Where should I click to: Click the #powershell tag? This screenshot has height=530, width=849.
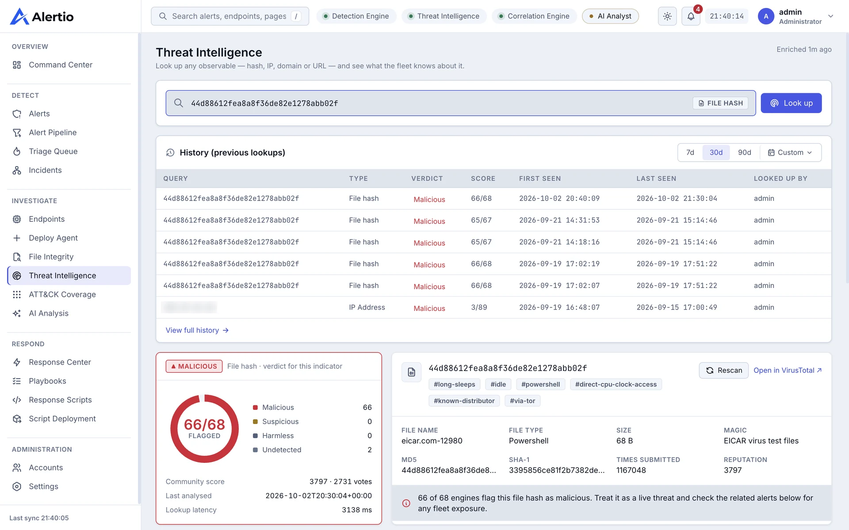pyautogui.click(x=540, y=385)
